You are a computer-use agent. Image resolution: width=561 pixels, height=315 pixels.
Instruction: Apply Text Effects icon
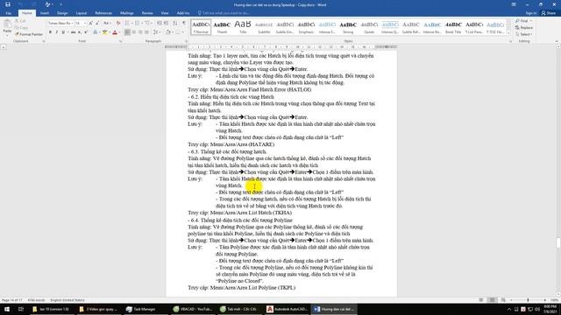pos(96,32)
